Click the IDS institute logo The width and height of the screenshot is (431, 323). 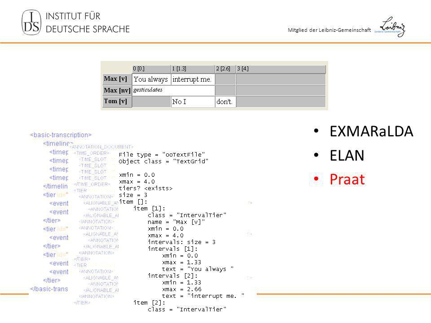pos(31,22)
